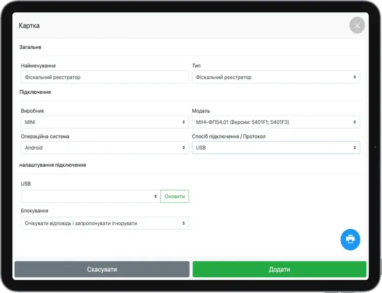Click the blue printer floating button

click(350, 239)
